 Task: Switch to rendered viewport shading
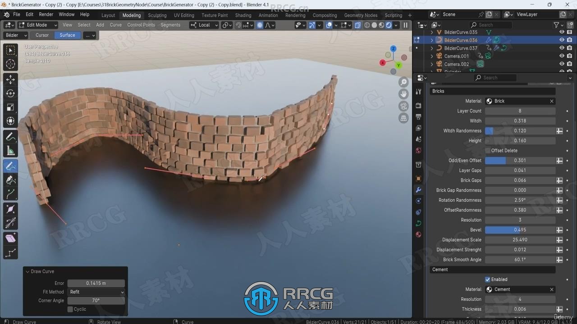point(389,25)
